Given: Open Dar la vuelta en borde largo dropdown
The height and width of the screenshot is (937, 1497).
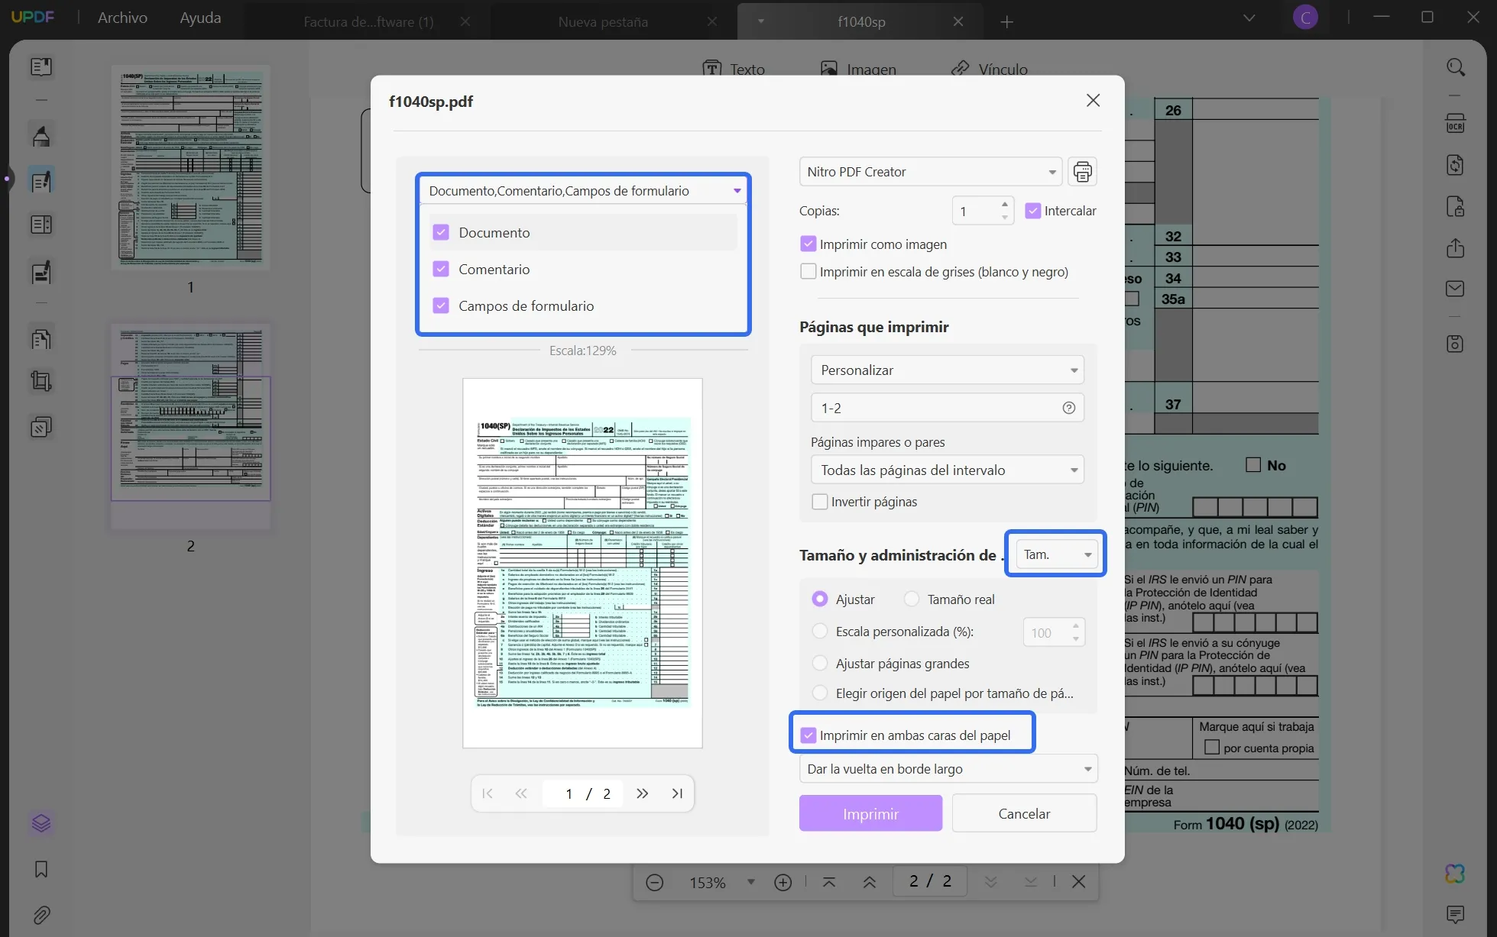Looking at the screenshot, I should [948, 769].
